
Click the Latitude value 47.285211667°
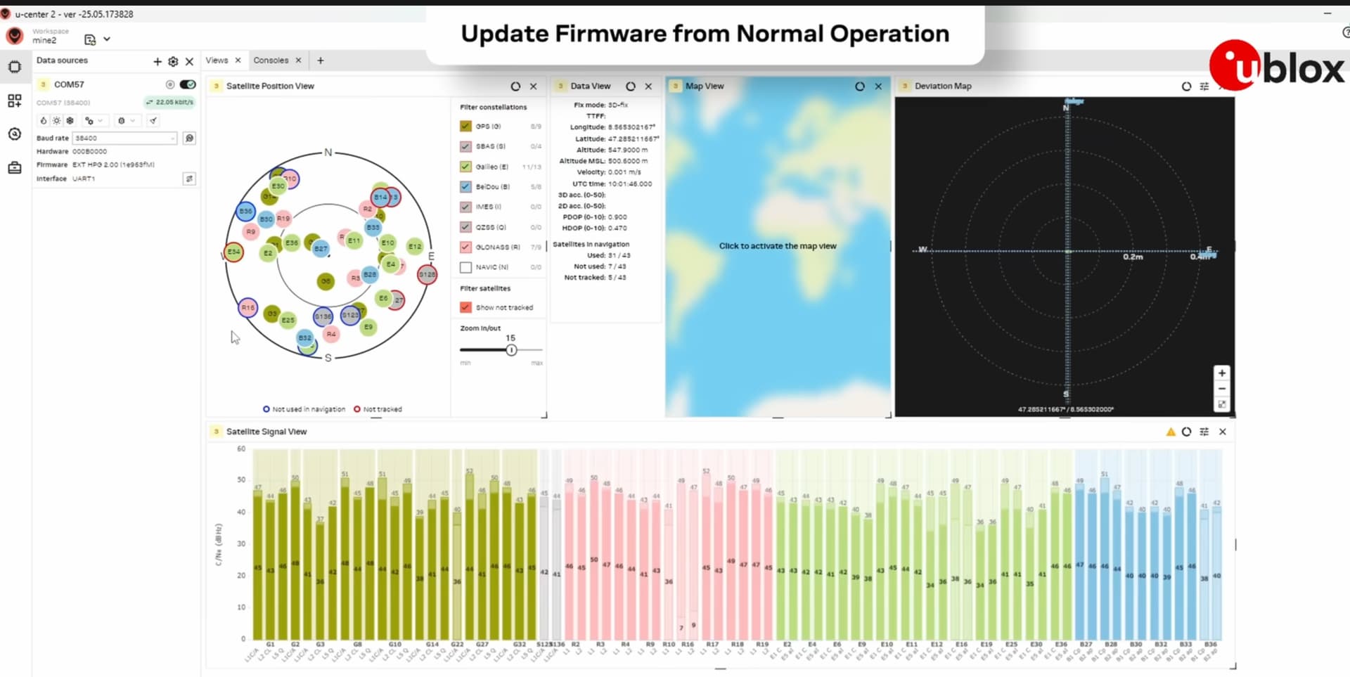pos(634,138)
